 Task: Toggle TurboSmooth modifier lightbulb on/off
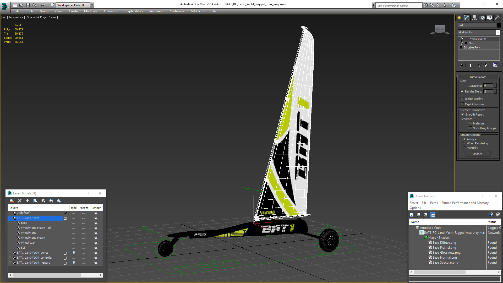tap(462, 39)
